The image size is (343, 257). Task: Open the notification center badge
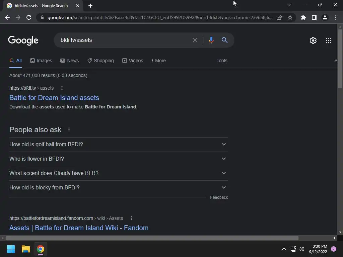334,249
